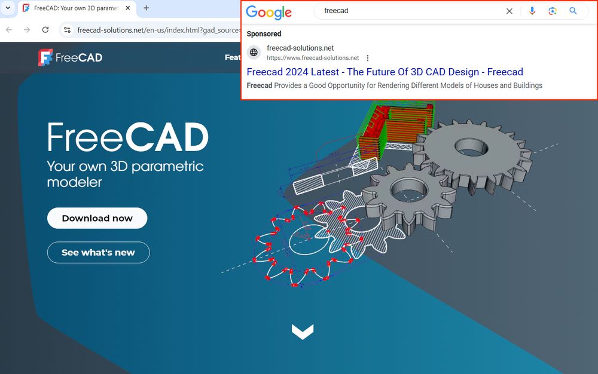The width and height of the screenshot is (598, 374).
Task: Click the freecad-solutions.net site name
Action: click(x=300, y=48)
